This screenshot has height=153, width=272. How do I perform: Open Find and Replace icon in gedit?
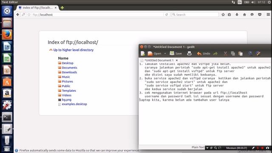coord(258,54)
